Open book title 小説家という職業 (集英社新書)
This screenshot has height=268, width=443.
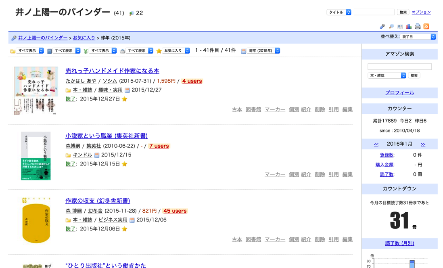tap(107, 136)
